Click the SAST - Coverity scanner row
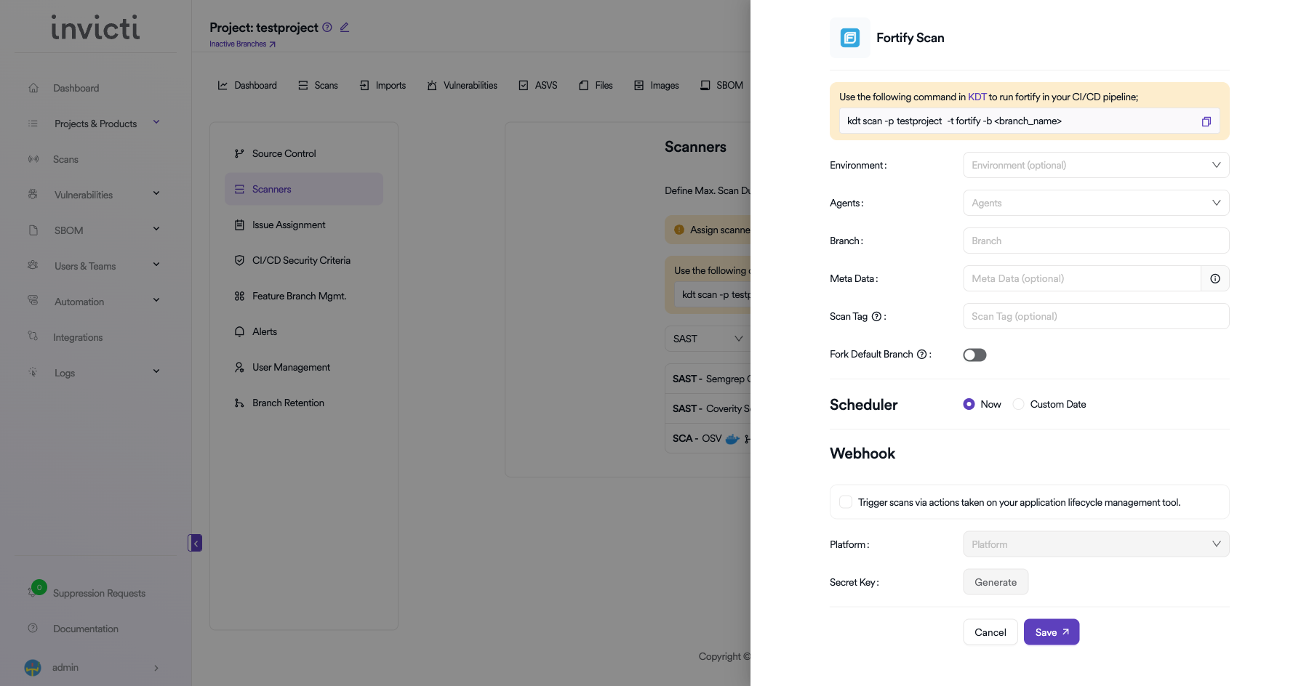The image size is (1309, 686). click(708, 408)
